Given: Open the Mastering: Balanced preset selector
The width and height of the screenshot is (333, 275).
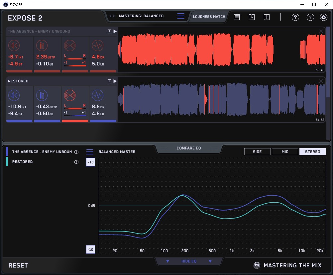Looking at the screenshot, I should click(141, 16).
